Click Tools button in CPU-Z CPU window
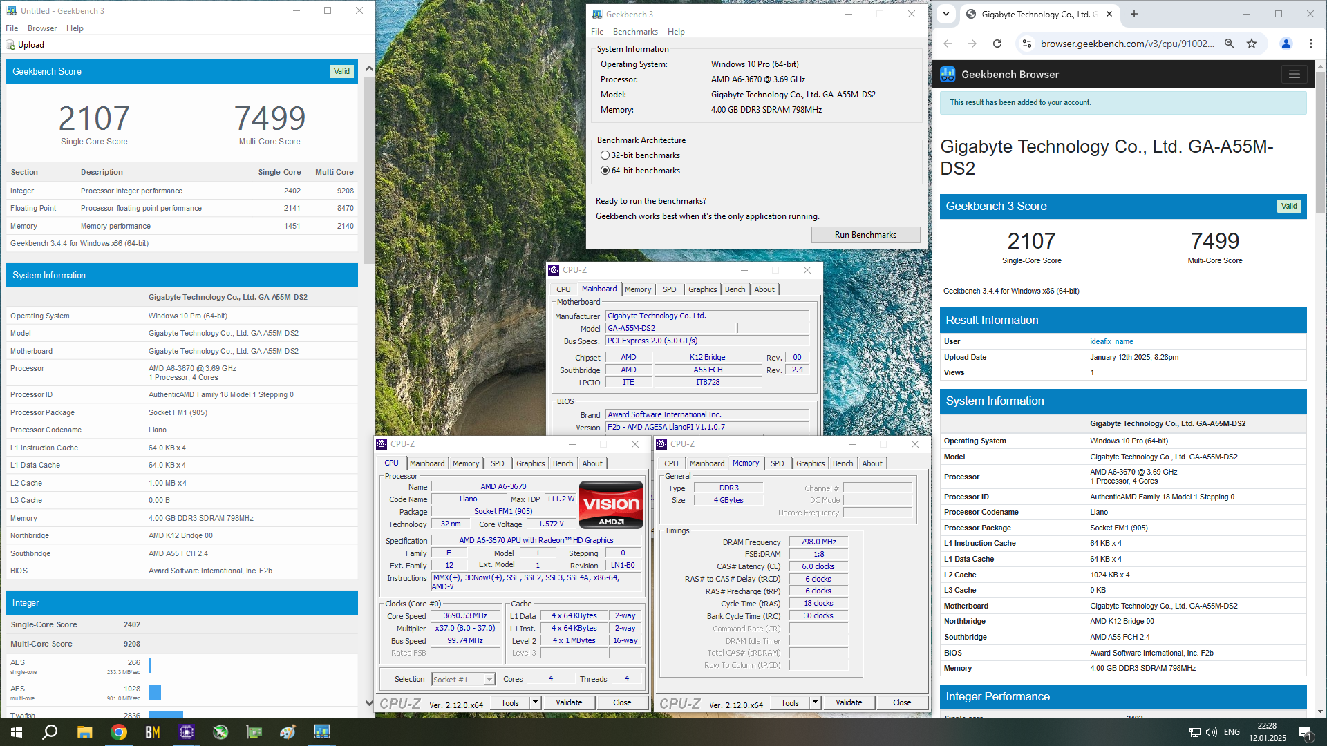This screenshot has width=1327, height=746. click(x=510, y=702)
